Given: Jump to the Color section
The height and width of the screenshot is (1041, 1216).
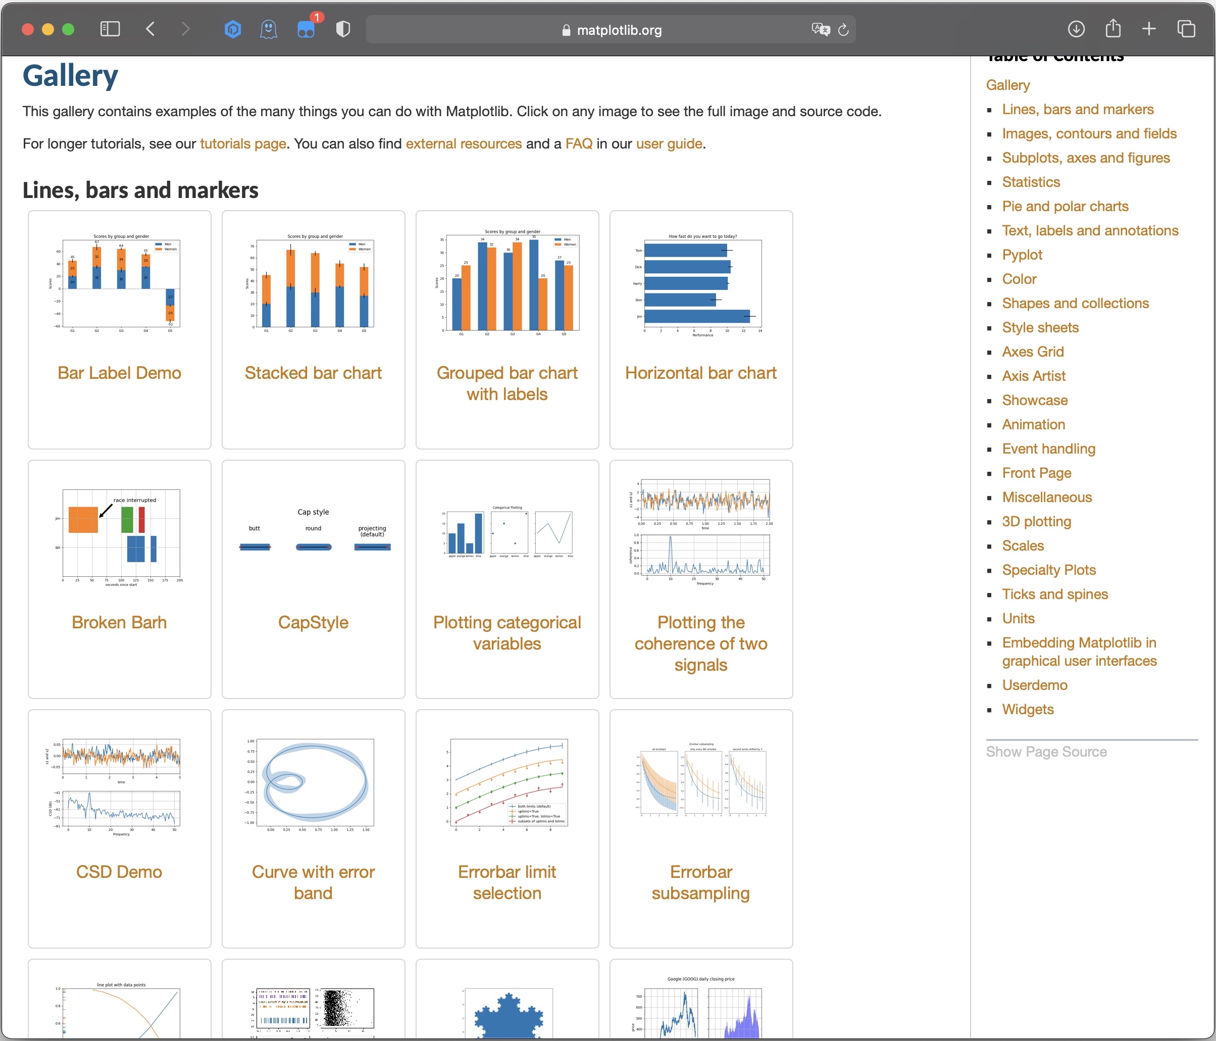Looking at the screenshot, I should point(1020,279).
